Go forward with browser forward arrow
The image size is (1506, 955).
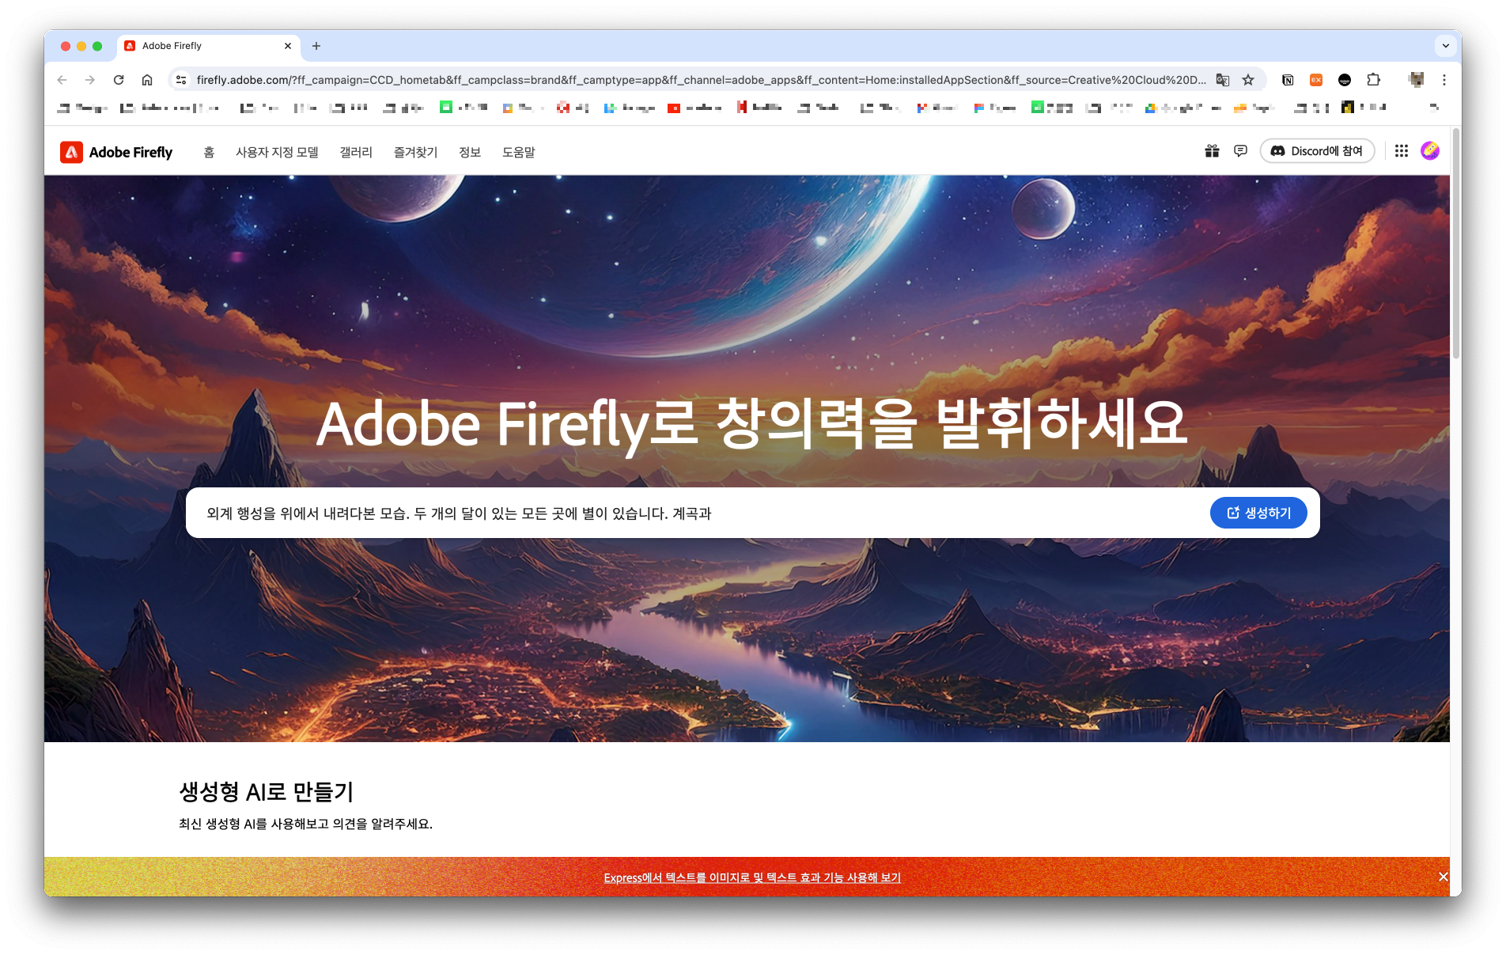pyautogui.click(x=90, y=80)
